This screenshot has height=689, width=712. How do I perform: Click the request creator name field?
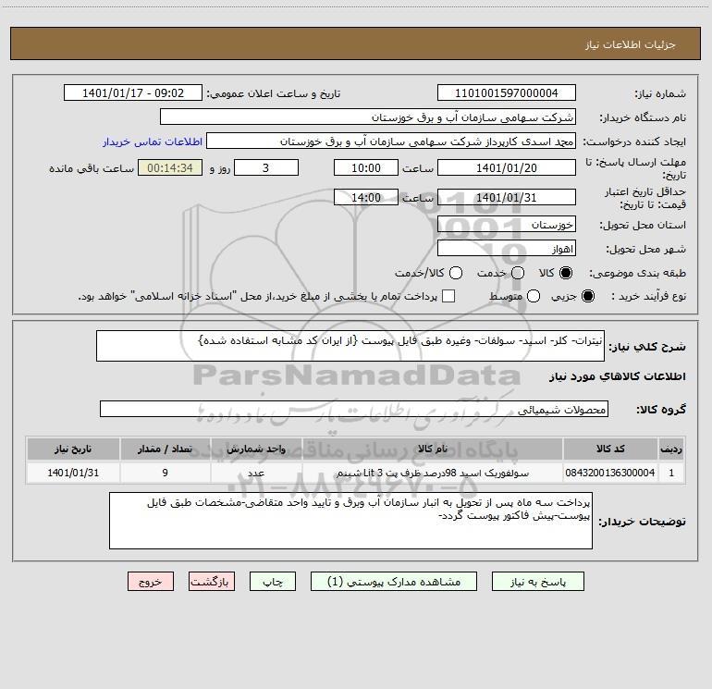(391, 141)
